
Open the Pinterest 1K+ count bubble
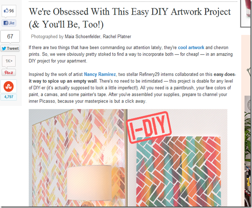(x=9, y=61)
